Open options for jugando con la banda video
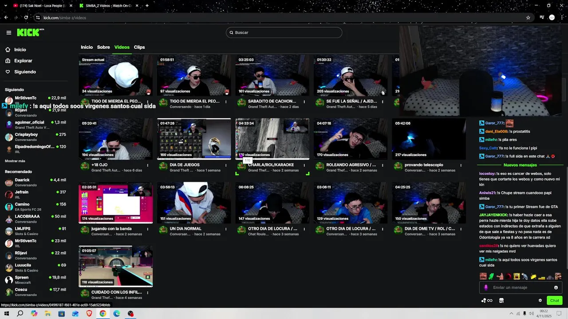This screenshot has width=568, height=319. (x=147, y=229)
